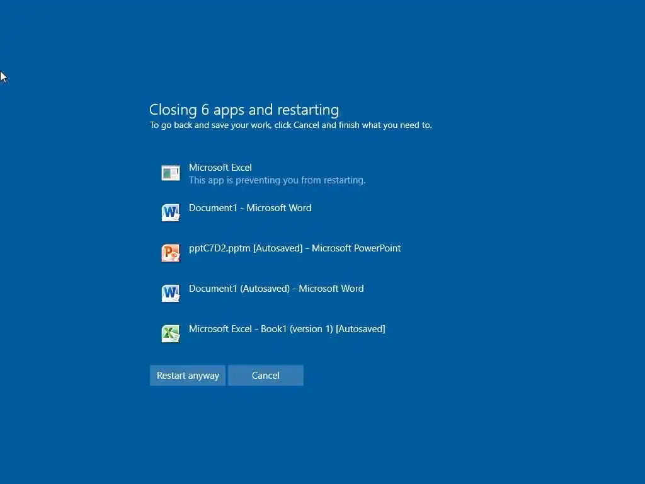Click the Document1 (Autosaved) Word icon

point(171,293)
